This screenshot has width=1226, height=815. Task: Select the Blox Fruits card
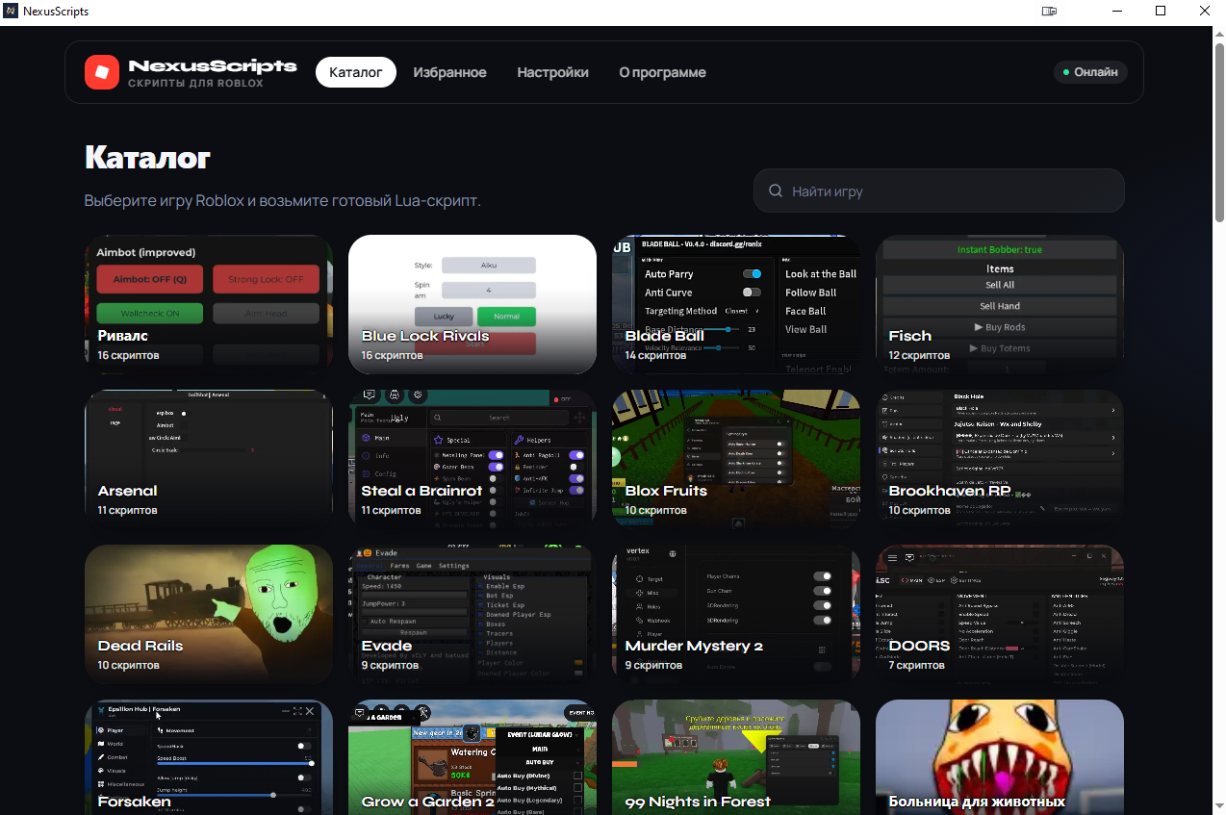(x=736, y=459)
